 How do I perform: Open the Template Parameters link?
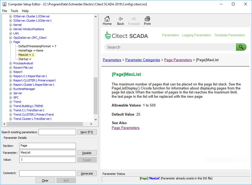(x=229, y=35)
